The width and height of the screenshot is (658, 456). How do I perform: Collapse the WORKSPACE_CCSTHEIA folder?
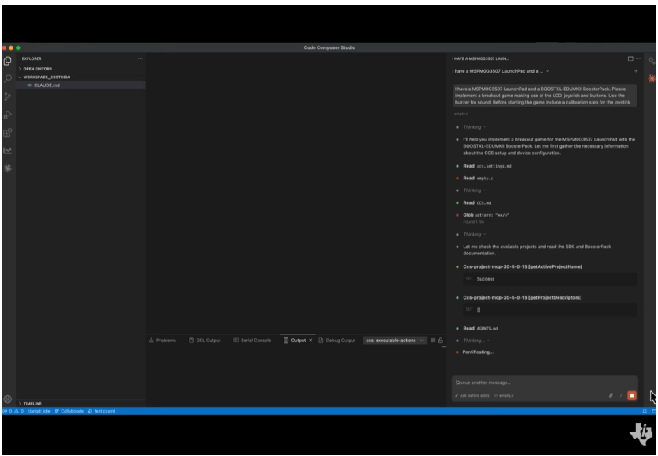point(47,77)
